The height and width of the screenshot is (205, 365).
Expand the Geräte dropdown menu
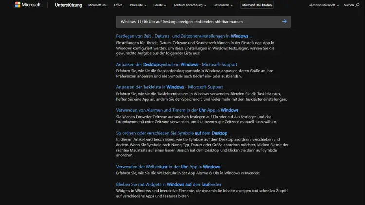[x=160, y=5]
